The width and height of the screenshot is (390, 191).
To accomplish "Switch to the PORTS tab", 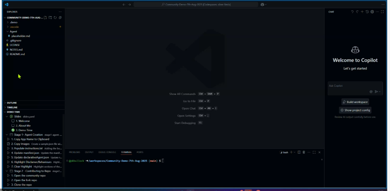I will point(140,152).
